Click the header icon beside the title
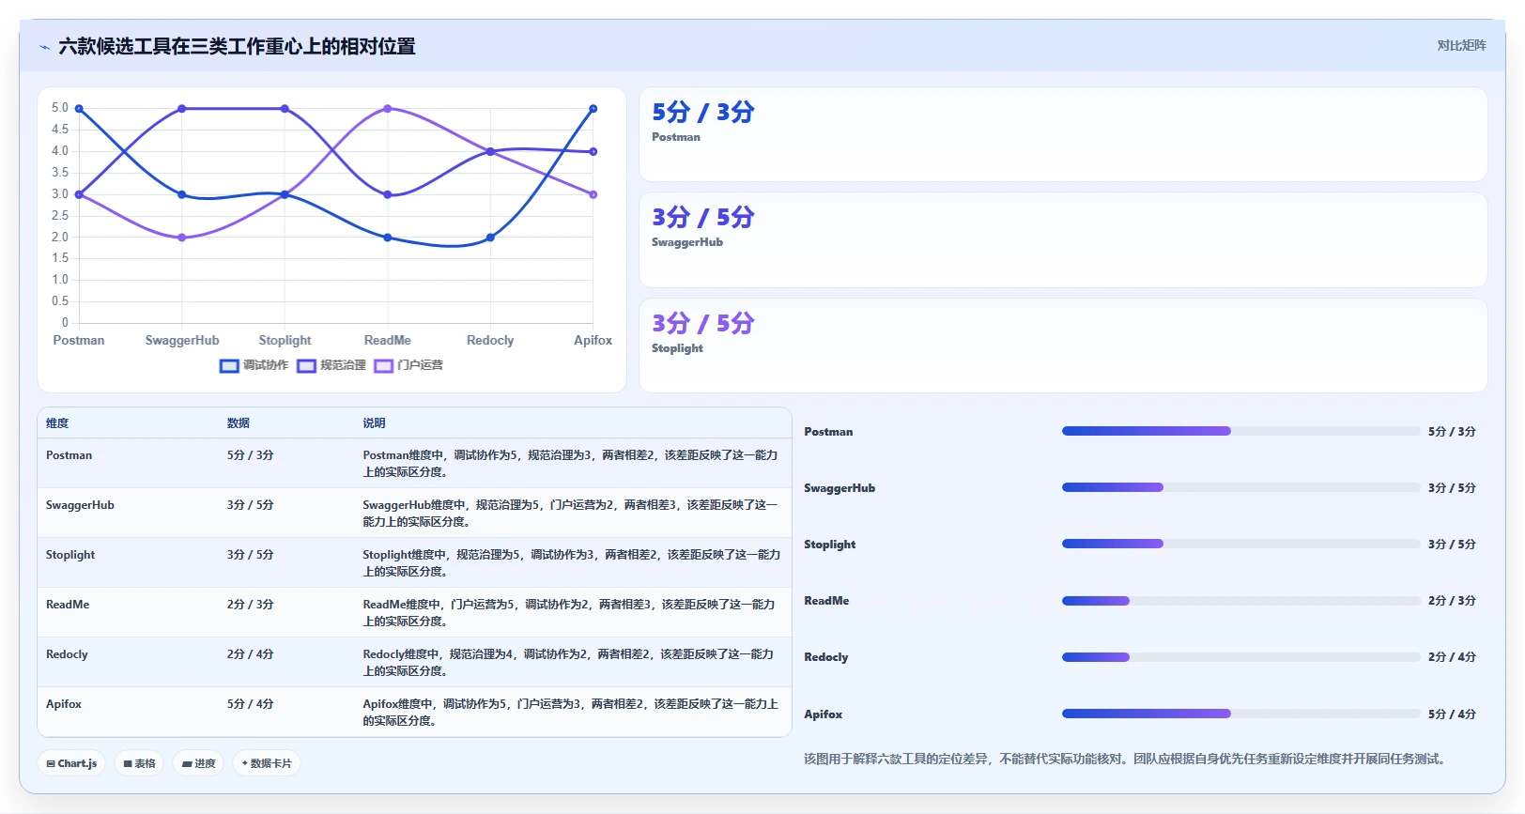The width and height of the screenshot is (1525, 814). (x=44, y=46)
